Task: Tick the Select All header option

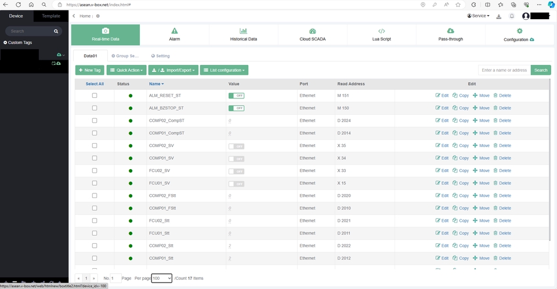Action: coord(95,84)
